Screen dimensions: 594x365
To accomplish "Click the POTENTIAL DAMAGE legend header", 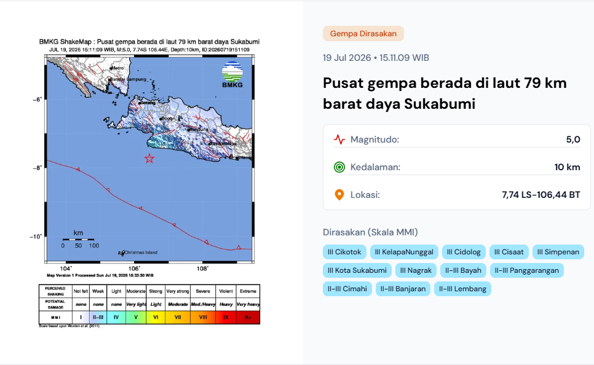I will coord(55,304).
